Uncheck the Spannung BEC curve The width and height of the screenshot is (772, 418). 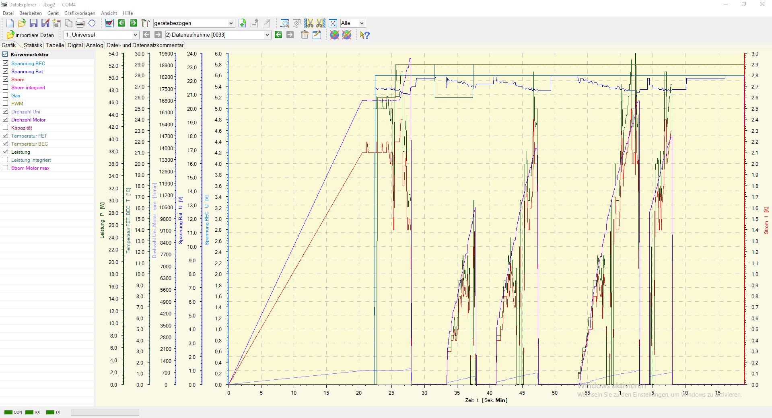click(x=6, y=63)
